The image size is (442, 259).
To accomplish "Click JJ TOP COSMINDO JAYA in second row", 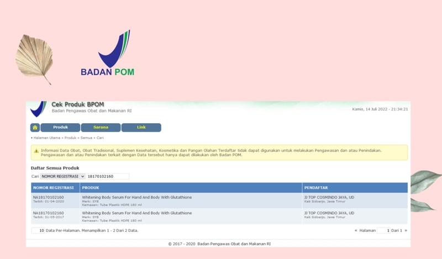I will [329, 213].
